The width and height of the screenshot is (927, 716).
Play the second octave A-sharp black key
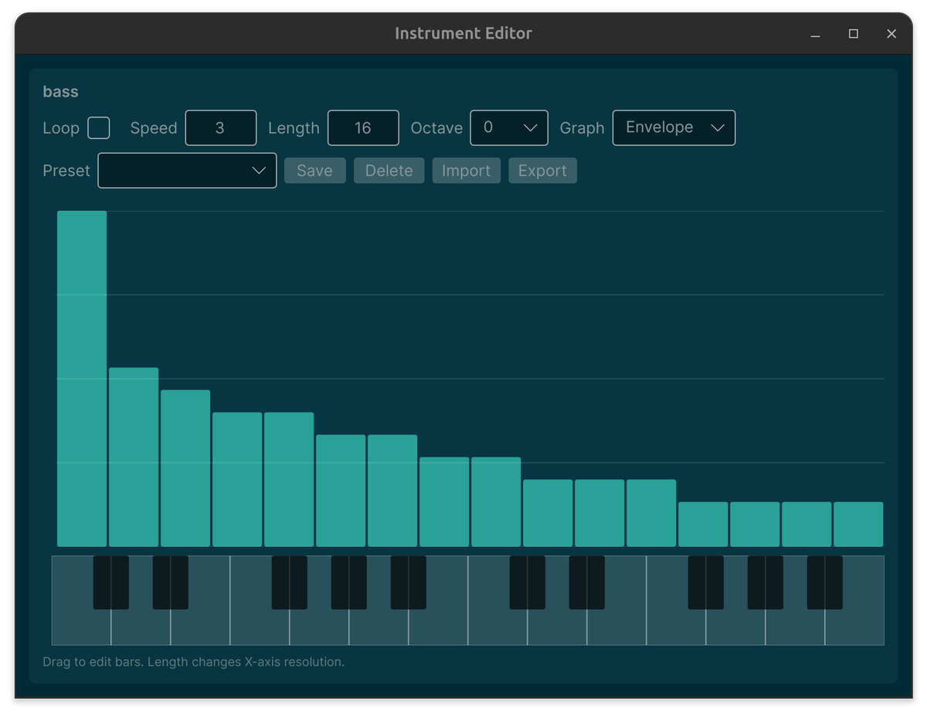(825, 582)
